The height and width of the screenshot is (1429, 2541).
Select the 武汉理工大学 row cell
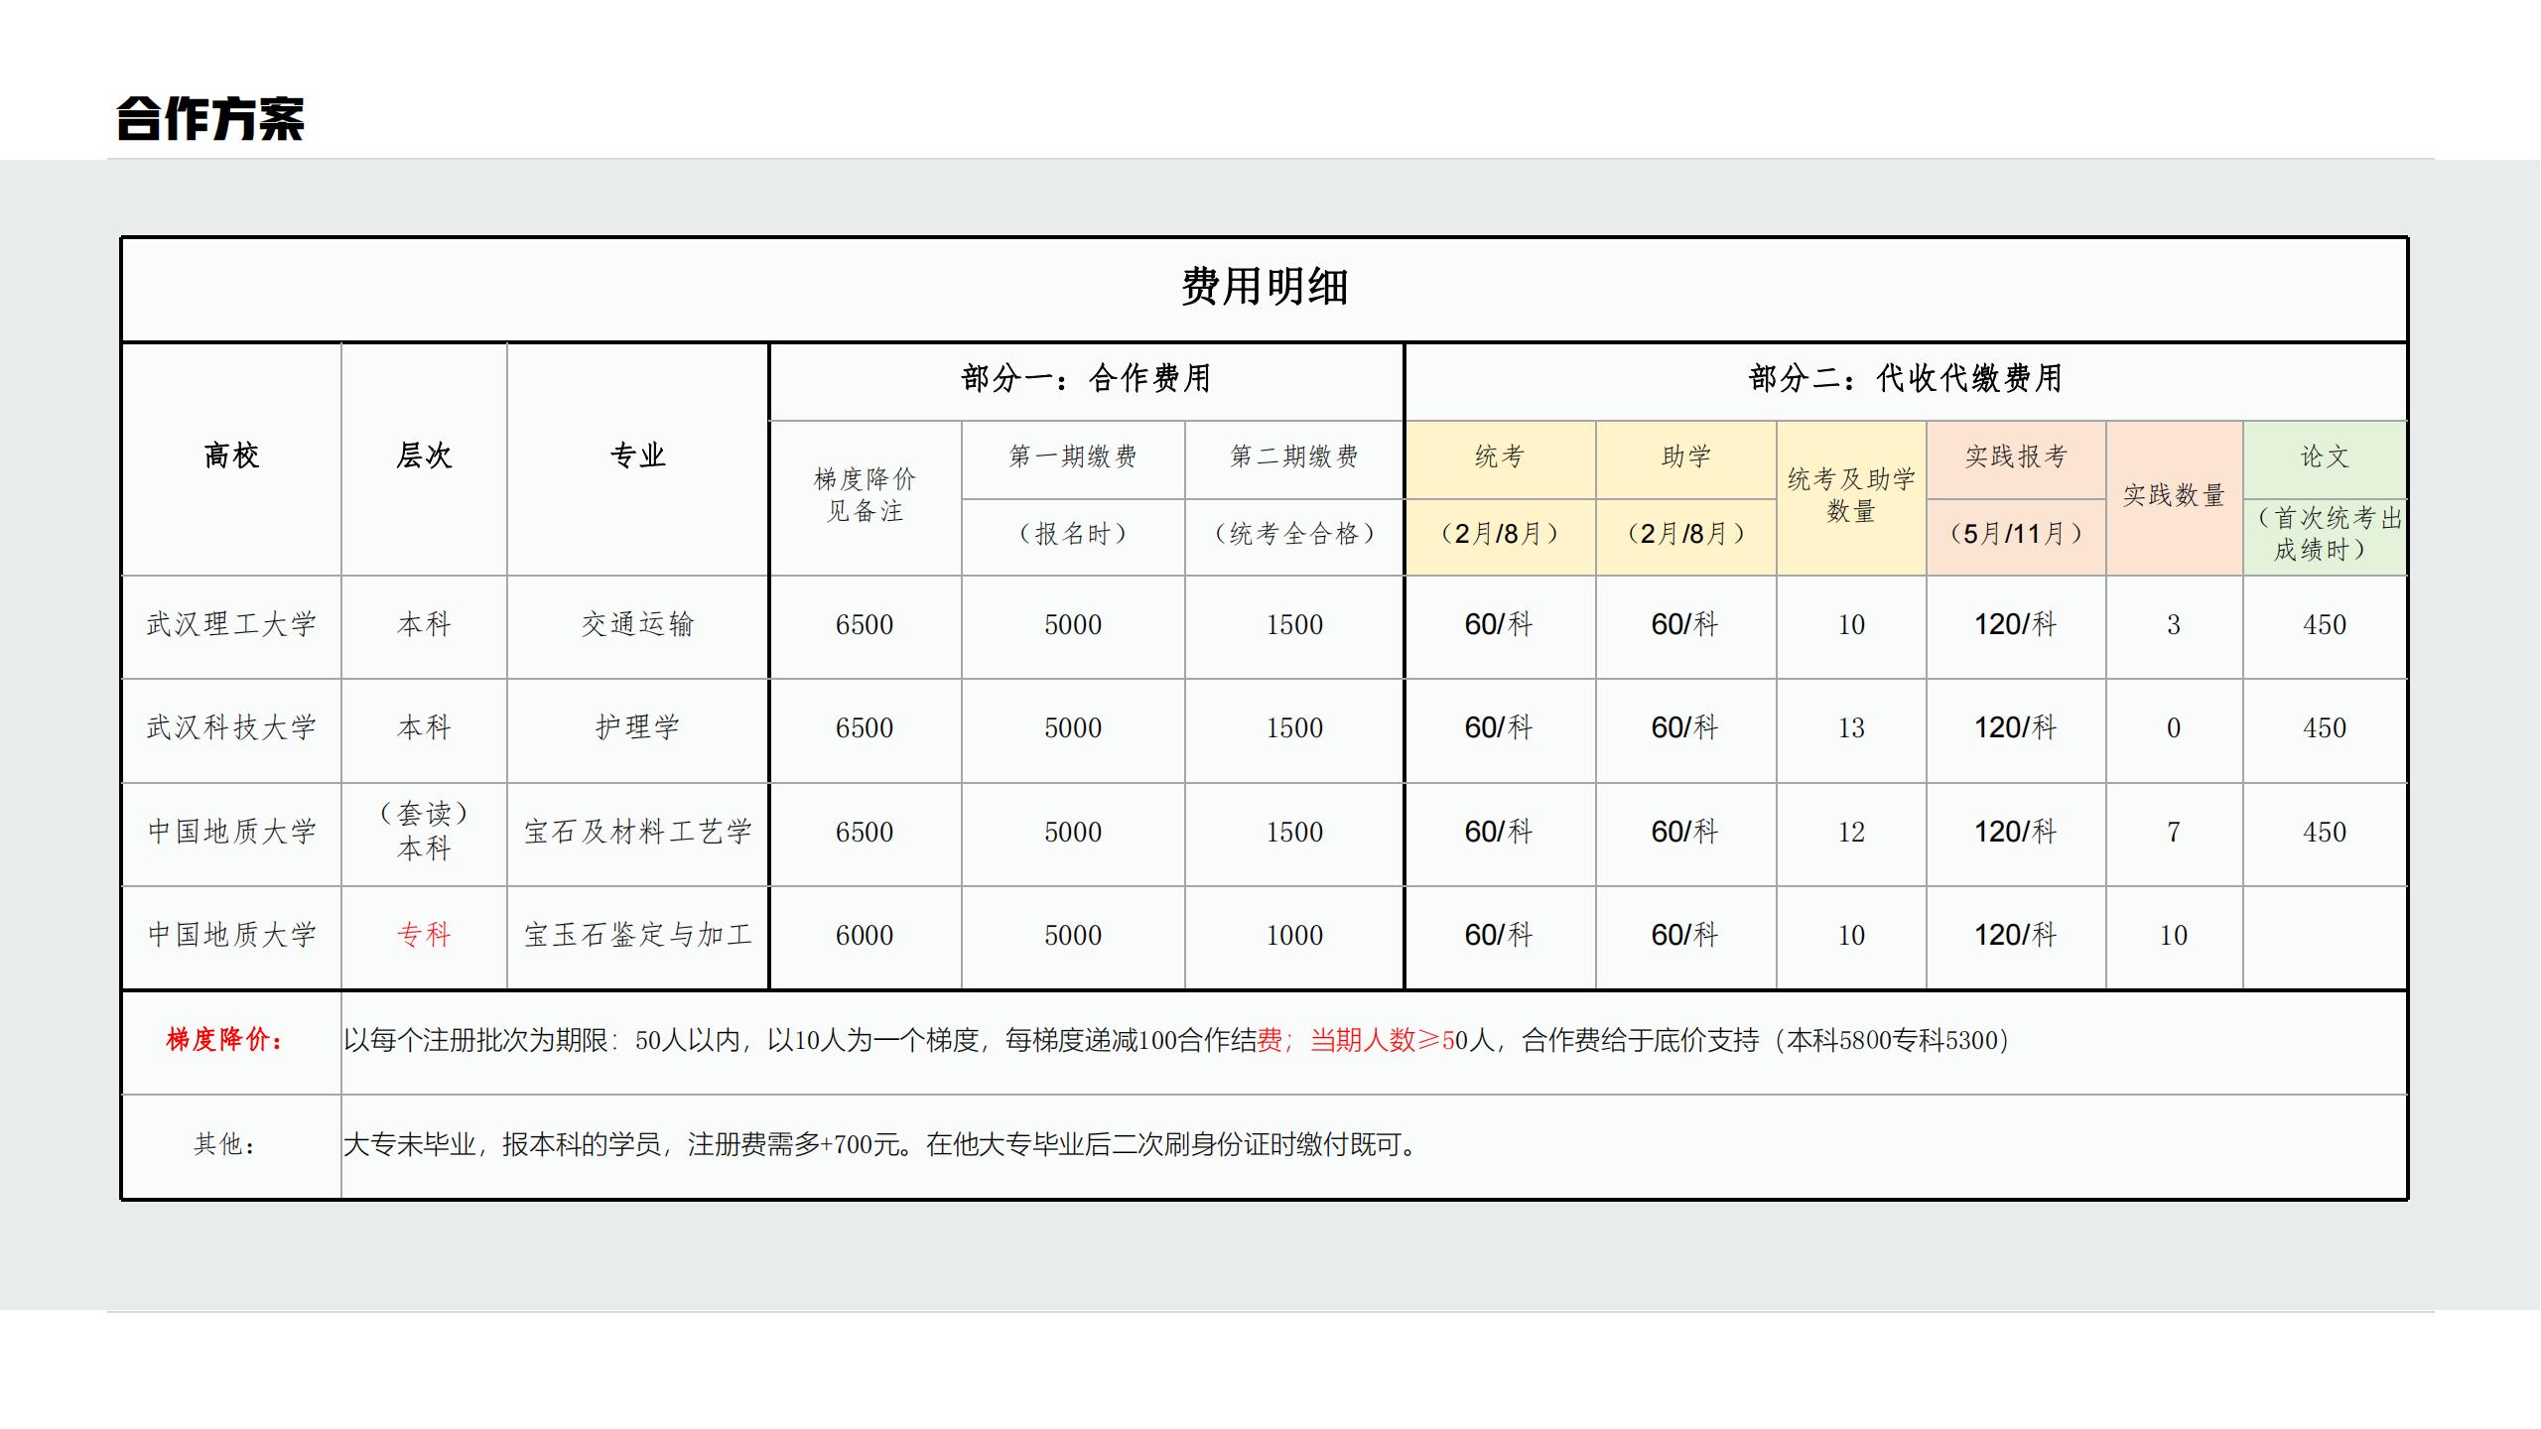pyautogui.click(x=231, y=625)
